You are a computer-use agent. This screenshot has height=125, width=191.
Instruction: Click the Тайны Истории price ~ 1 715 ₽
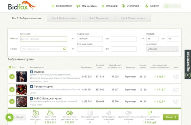point(160,90)
